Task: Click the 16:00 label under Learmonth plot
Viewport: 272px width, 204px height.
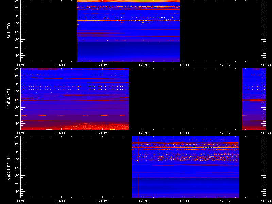Action: pos(184,133)
